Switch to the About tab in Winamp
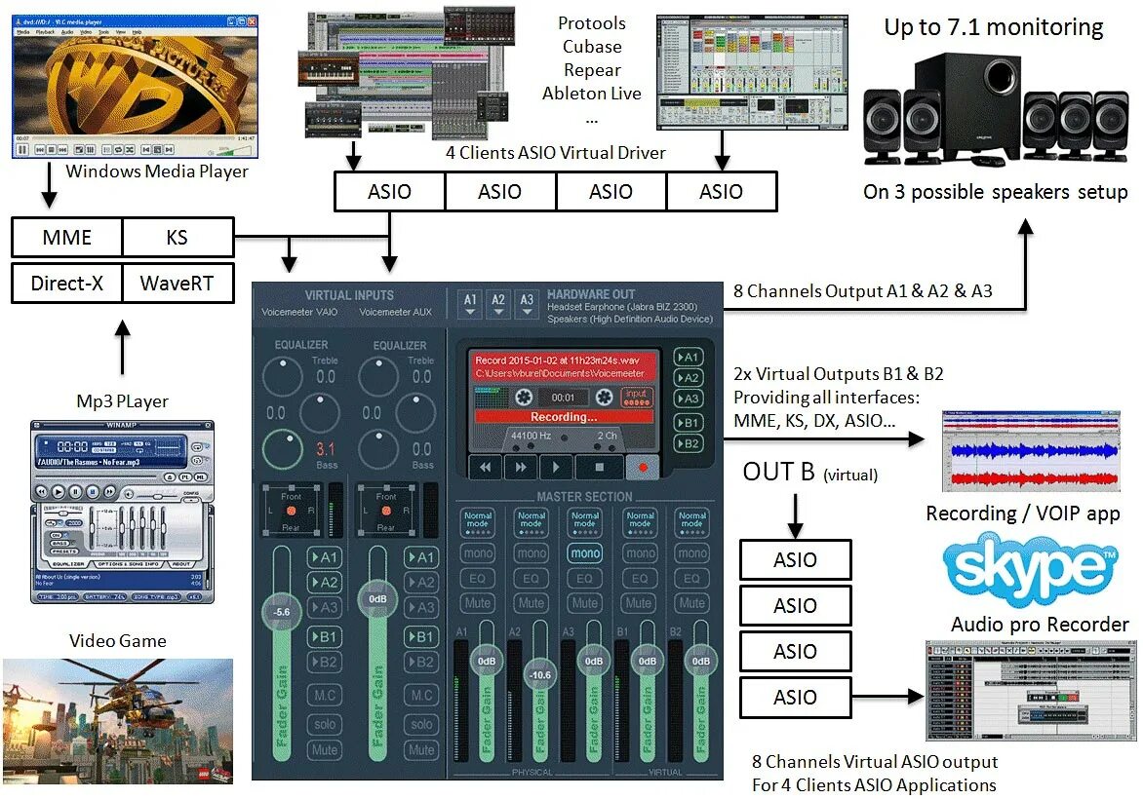Image resolution: width=1143 pixels, height=799 pixels. pos(180,564)
